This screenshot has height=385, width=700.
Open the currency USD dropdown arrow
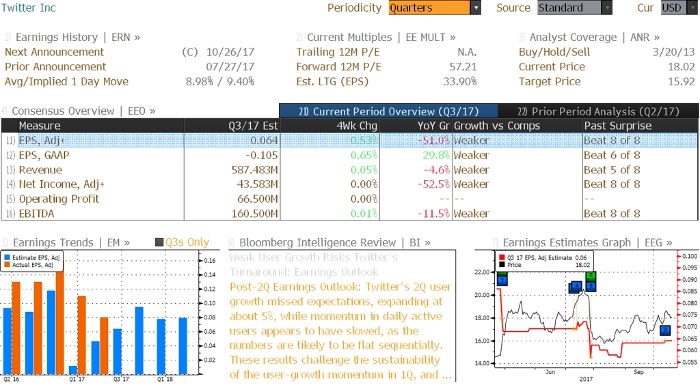click(693, 8)
